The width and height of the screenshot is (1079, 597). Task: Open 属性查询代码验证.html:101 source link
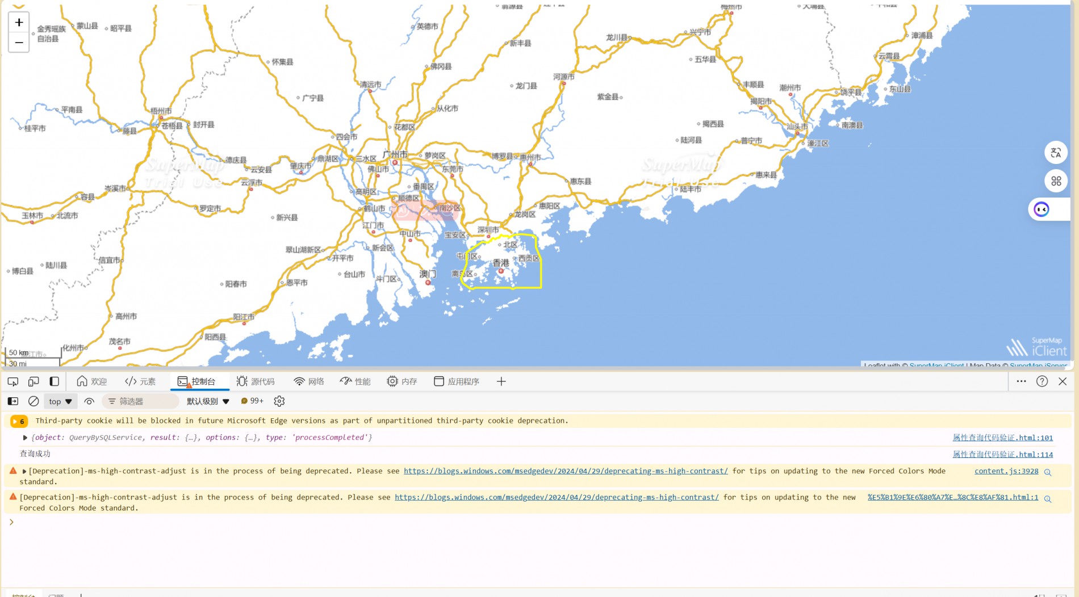(x=1002, y=438)
